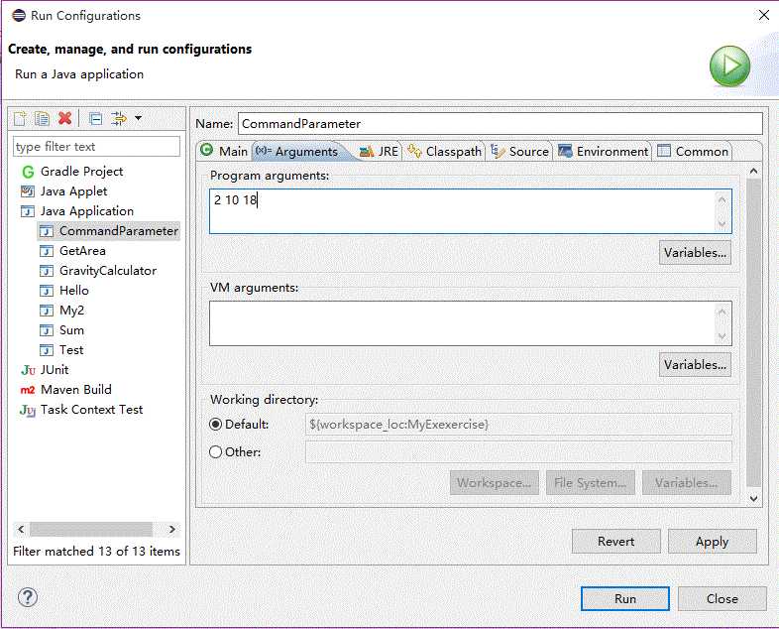Image resolution: width=779 pixels, height=629 pixels.
Task: Delete the selected launch configuration
Action: pos(65,119)
